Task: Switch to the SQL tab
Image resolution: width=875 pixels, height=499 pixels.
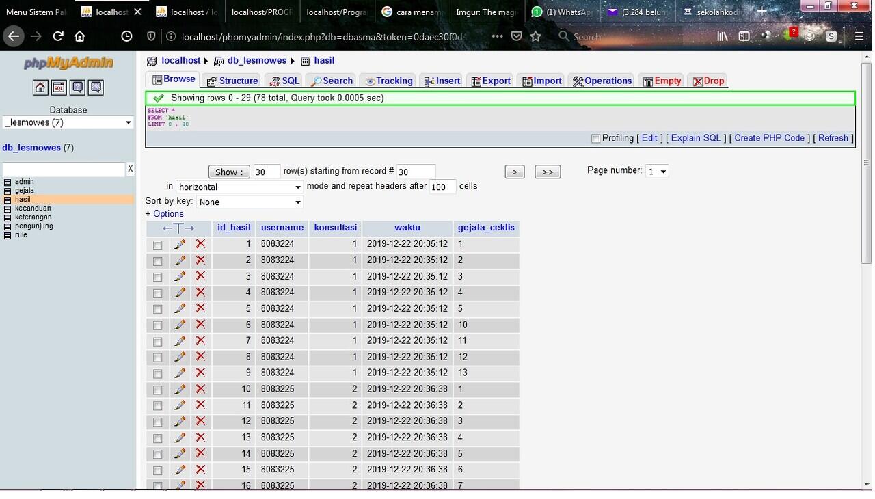Action: coord(284,81)
